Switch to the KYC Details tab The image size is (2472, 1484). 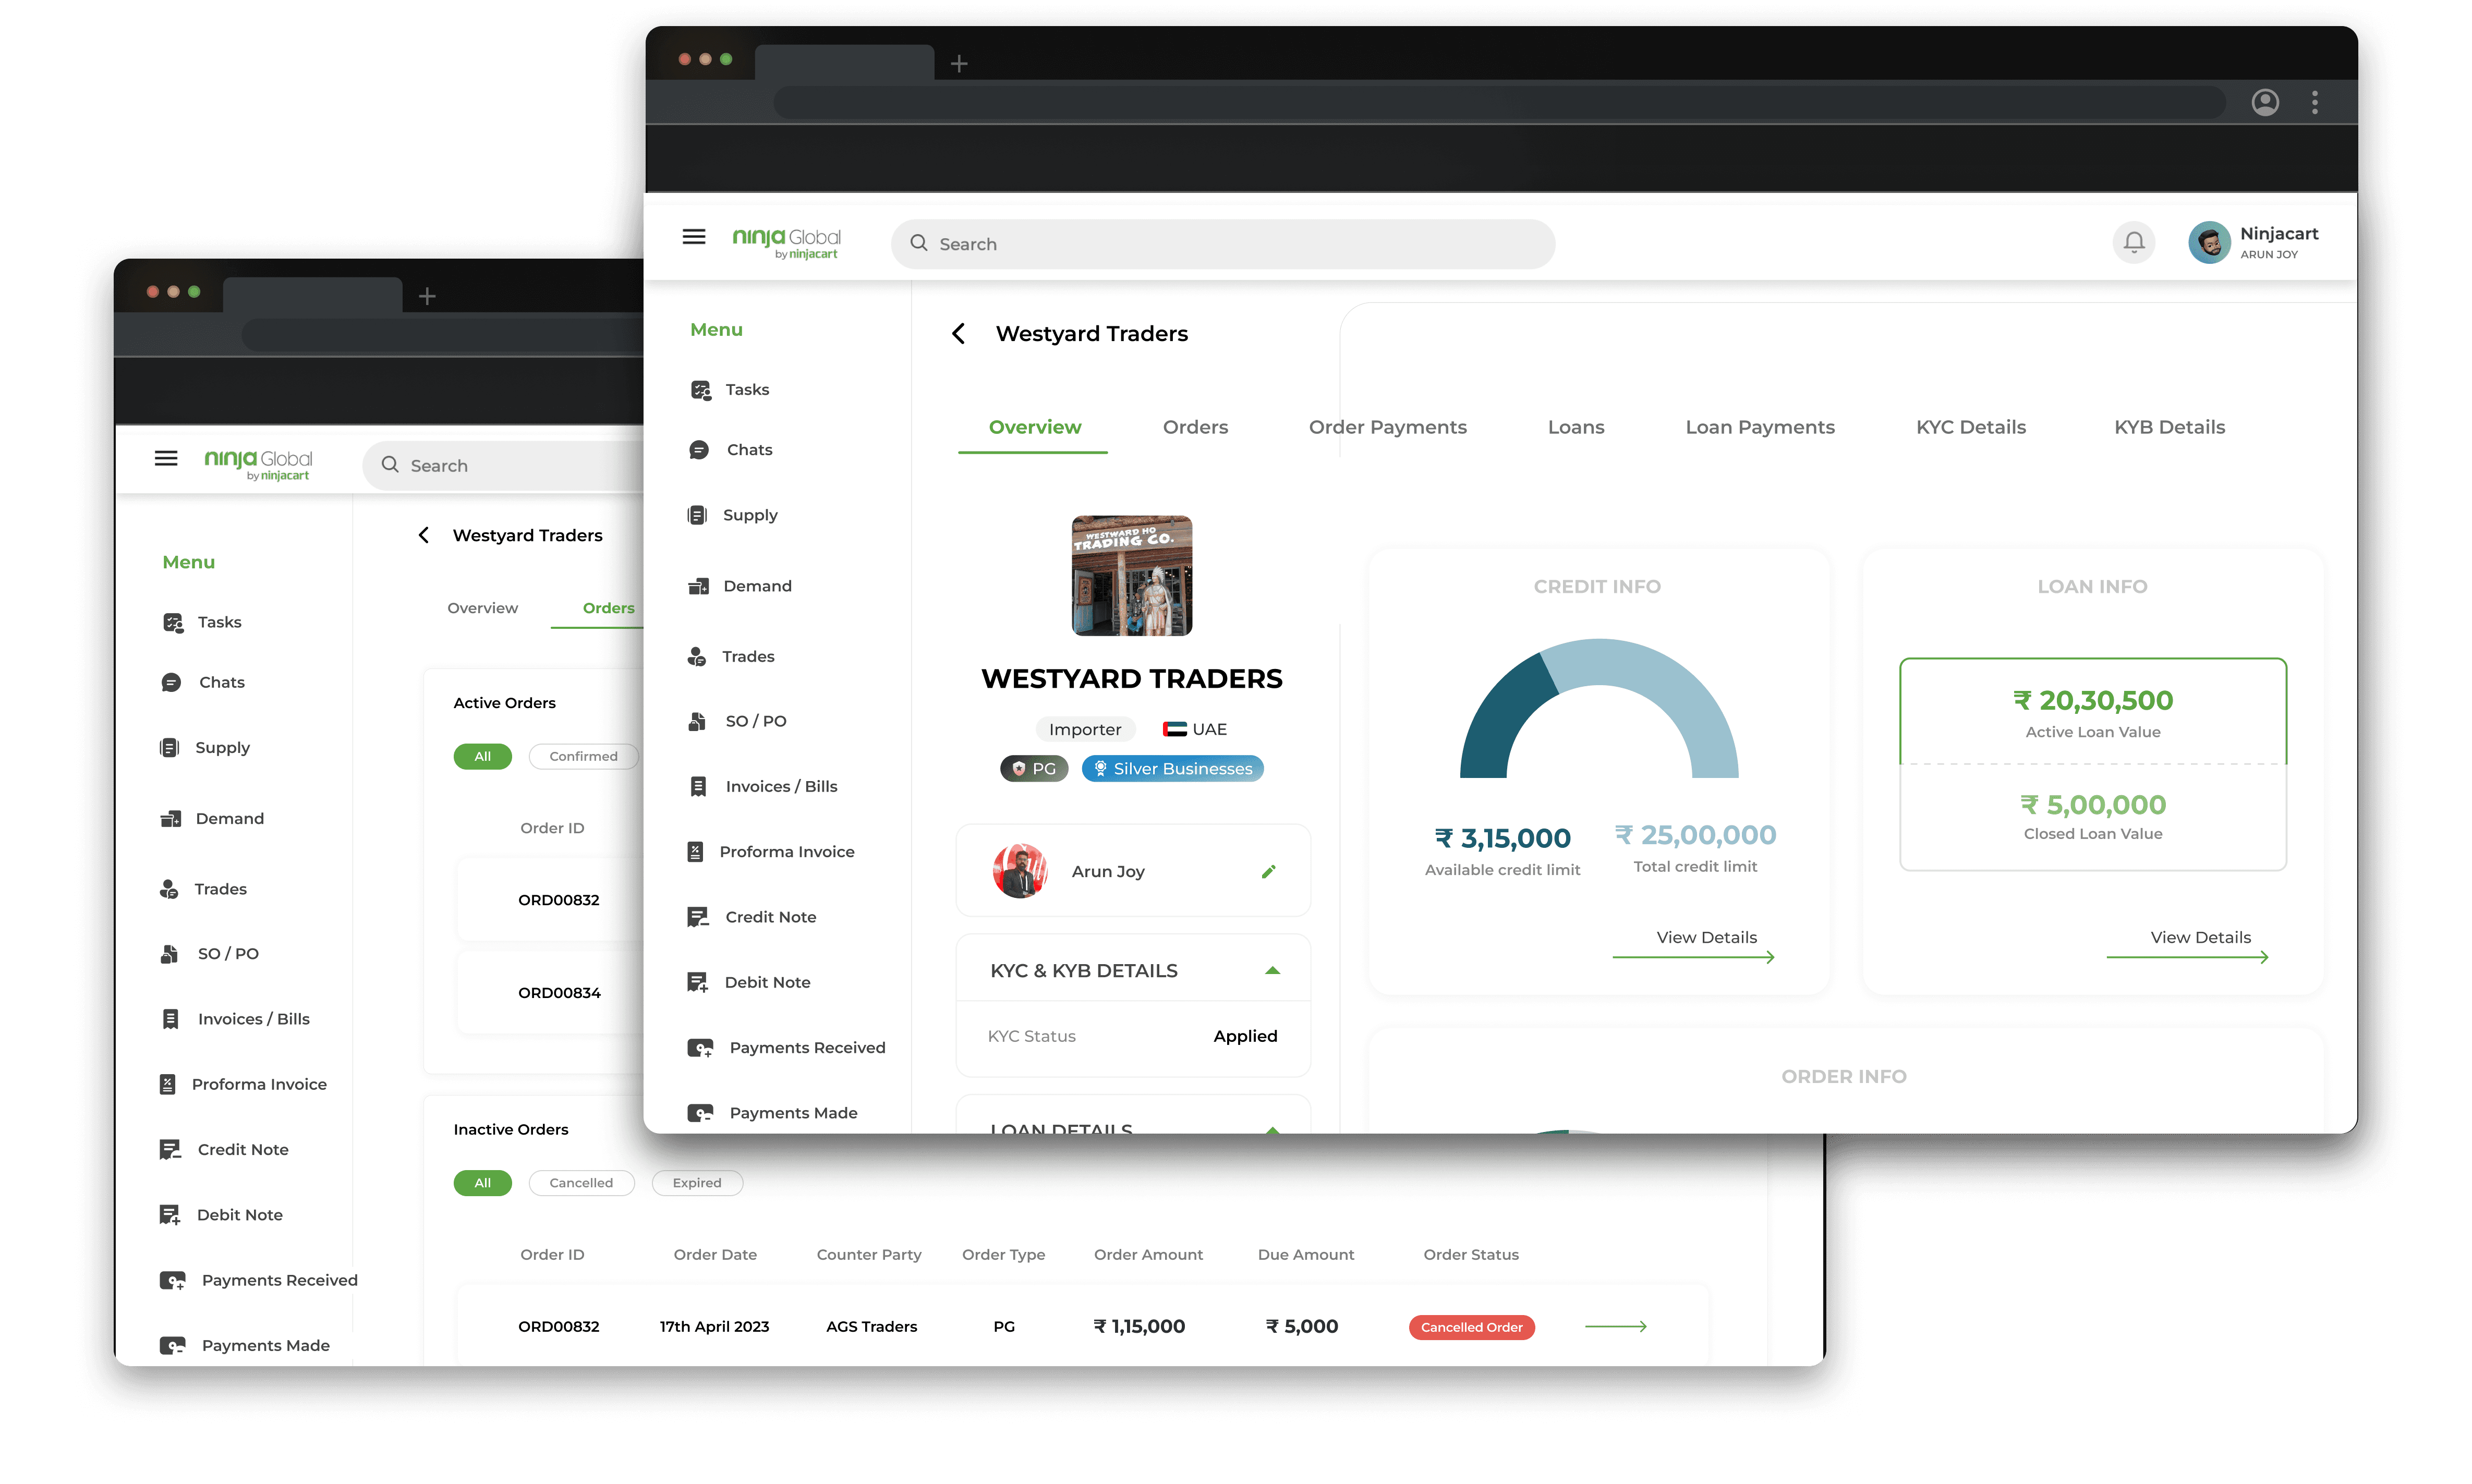point(1970,427)
